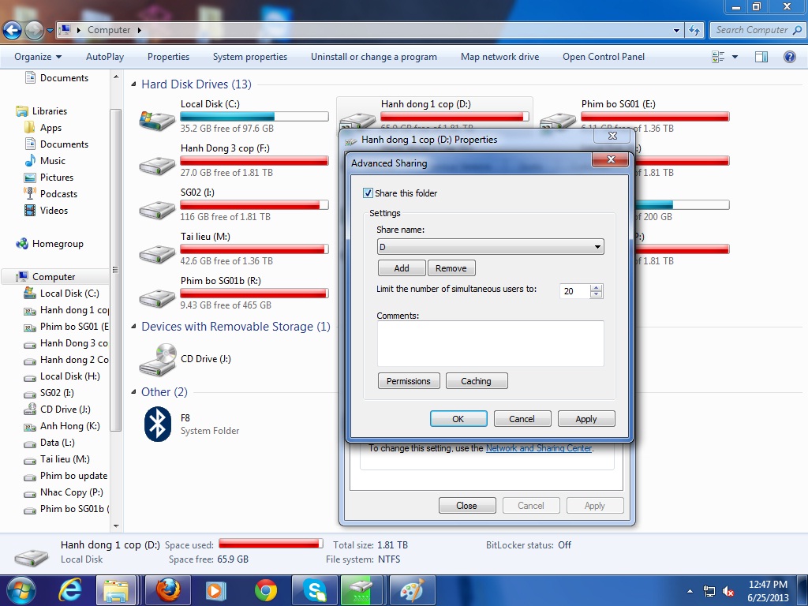Open the Paint taskbar icon
This screenshot has height=606, width=808.
[x=412, y=590]
